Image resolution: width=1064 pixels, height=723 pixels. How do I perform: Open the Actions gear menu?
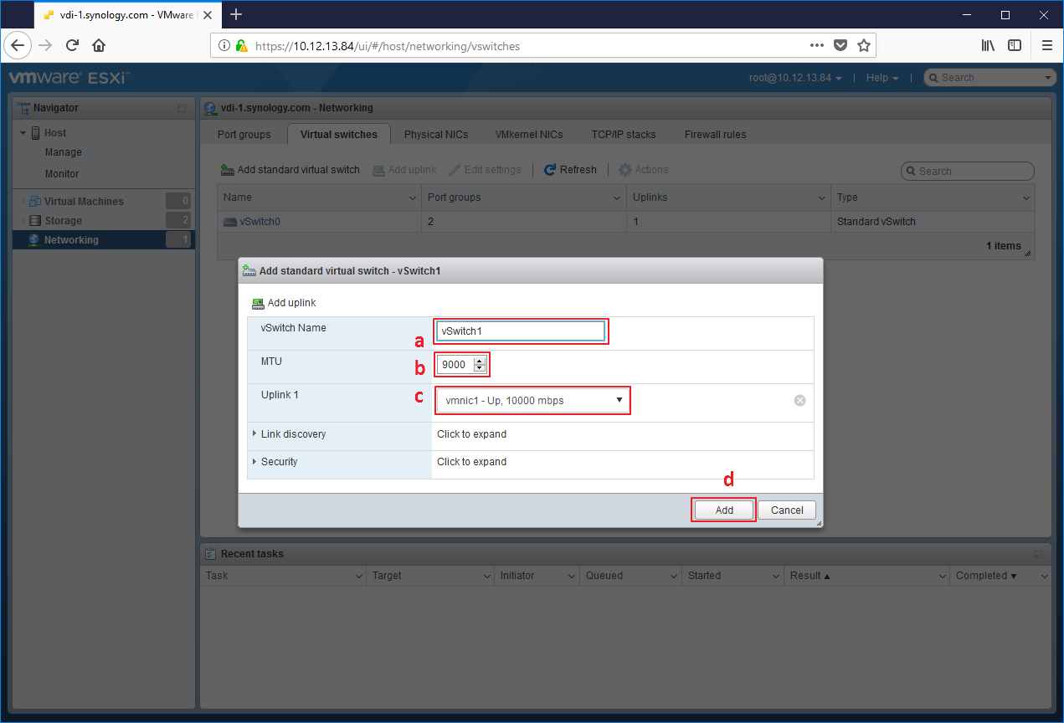643,170
